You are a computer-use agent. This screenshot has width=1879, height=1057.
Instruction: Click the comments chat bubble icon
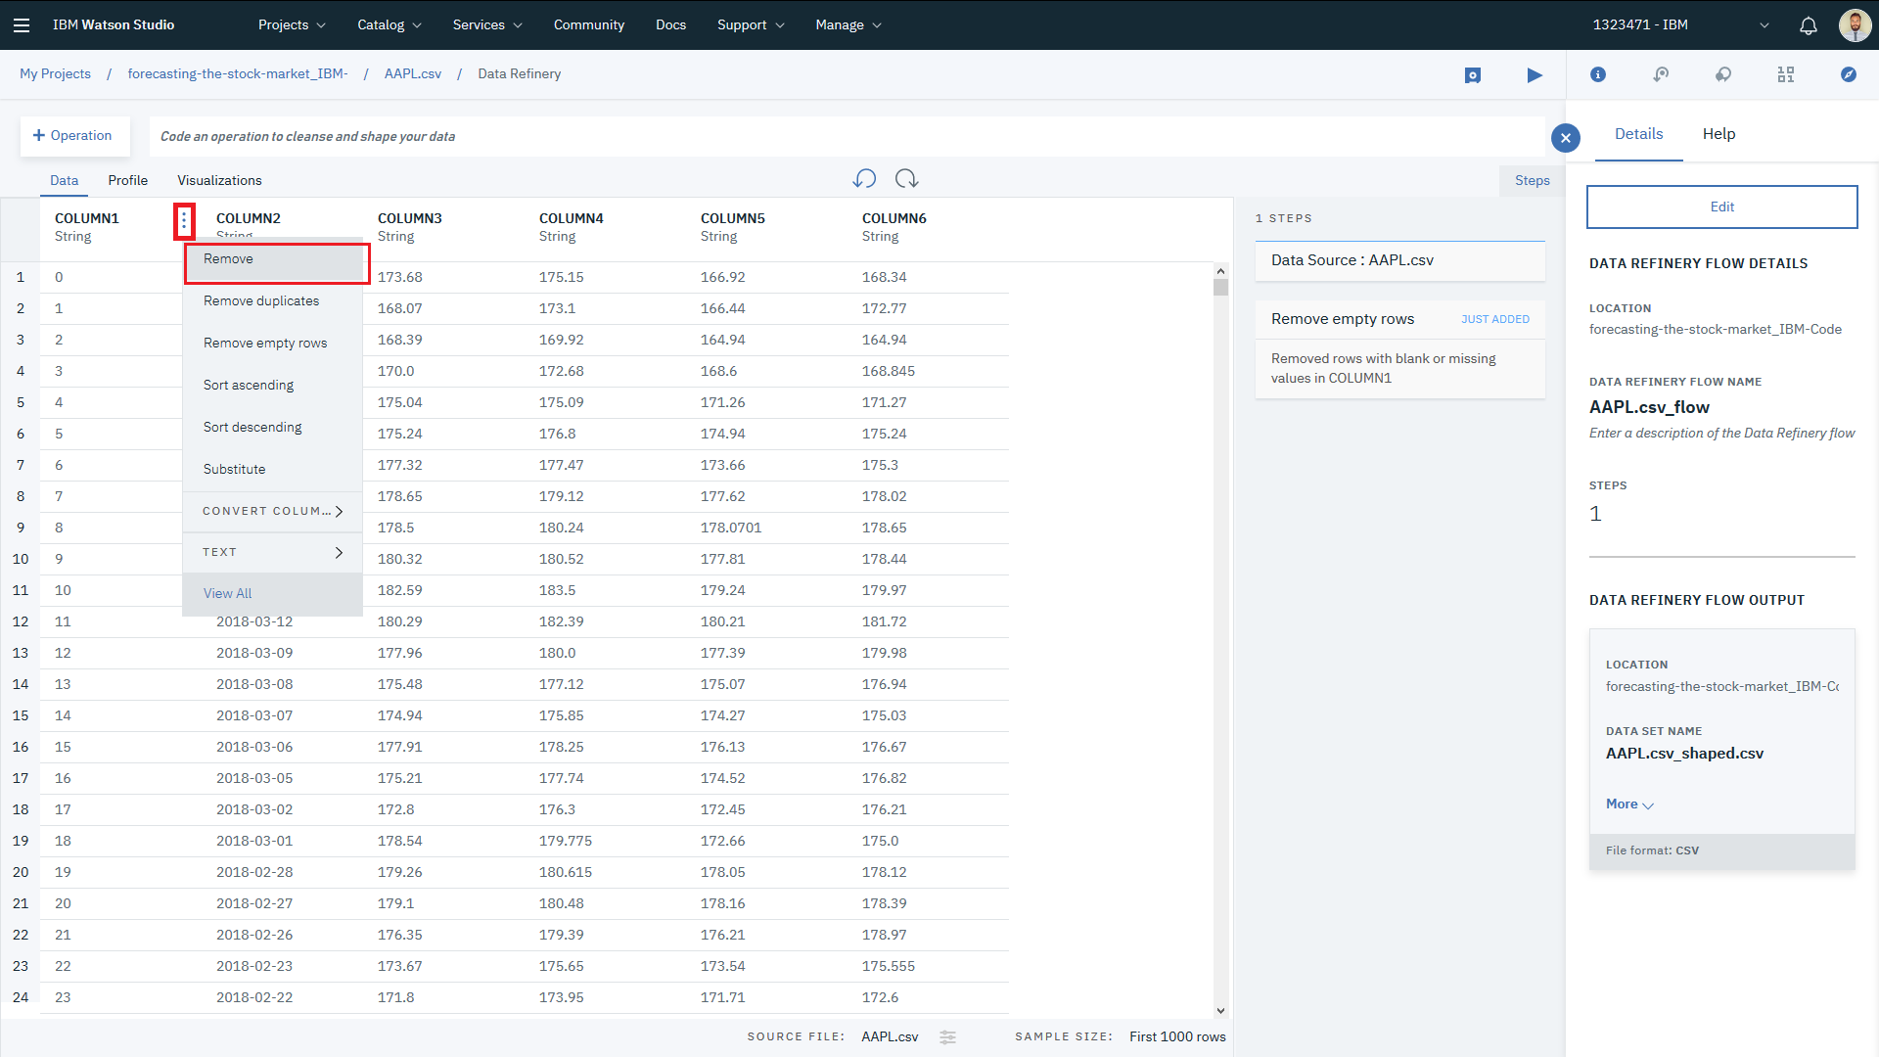pyautogui.click(x=1723, y=74)
